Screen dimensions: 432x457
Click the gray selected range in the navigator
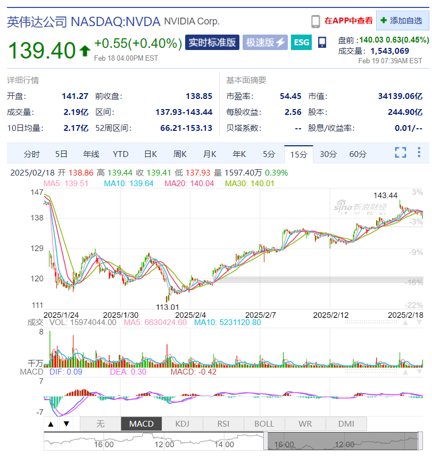tap(343, 441)
